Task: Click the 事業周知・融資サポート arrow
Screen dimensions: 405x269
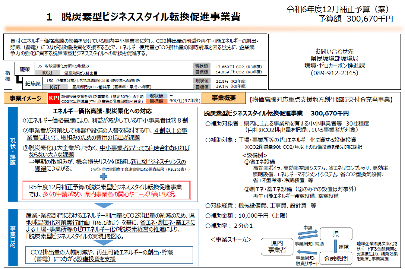Action: click(306, 253)
